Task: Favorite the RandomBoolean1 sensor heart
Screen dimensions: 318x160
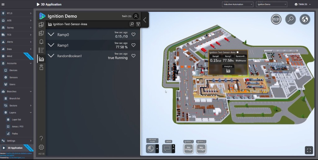Action: click(134, 55)
